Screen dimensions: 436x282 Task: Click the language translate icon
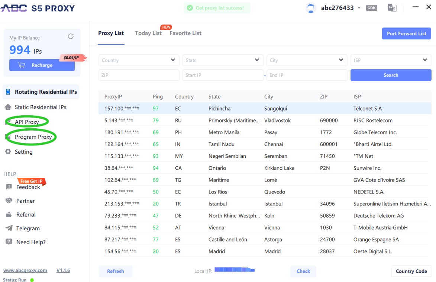coord(392,8)
